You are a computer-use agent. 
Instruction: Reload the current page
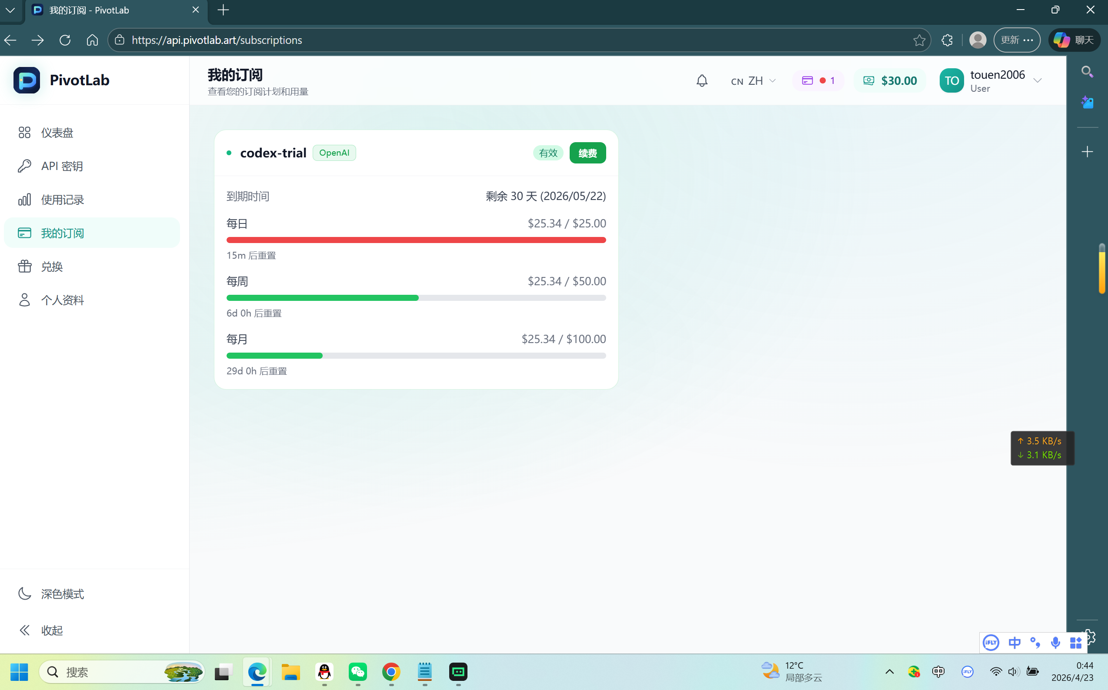tap(65, 40)
